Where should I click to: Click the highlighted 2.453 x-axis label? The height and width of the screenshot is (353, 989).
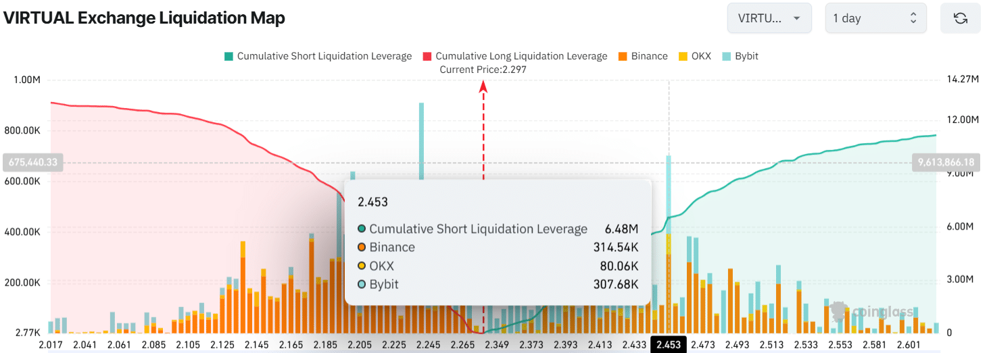tap(669, 345)
